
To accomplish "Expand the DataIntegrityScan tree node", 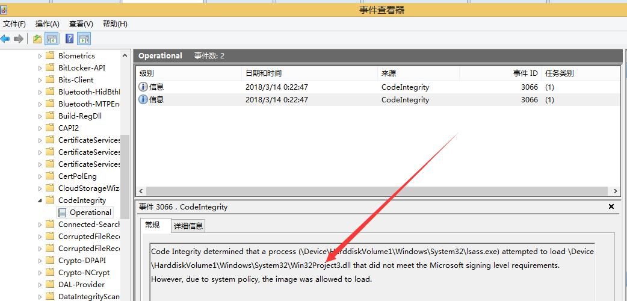I will 40,297.
